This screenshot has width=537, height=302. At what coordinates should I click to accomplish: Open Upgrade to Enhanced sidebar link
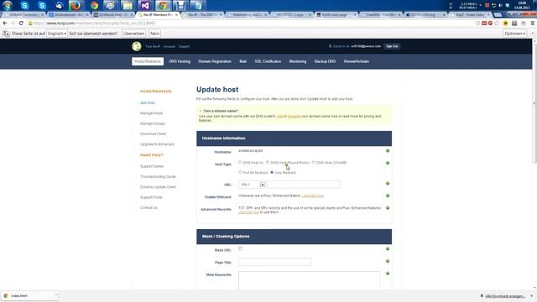157,144
